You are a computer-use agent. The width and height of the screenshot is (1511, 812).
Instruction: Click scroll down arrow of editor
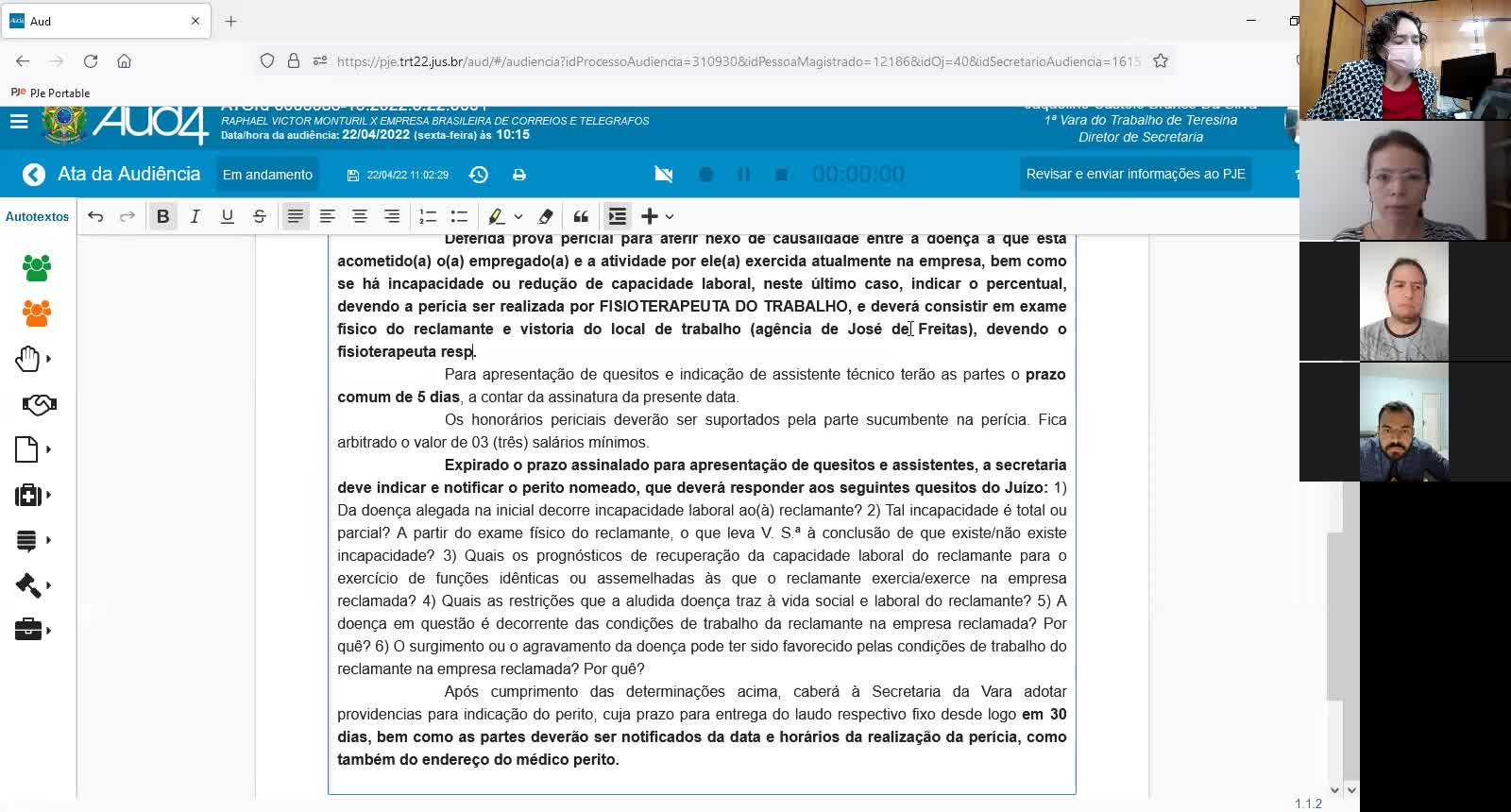pyautogui.click(x=1334, y=789)
